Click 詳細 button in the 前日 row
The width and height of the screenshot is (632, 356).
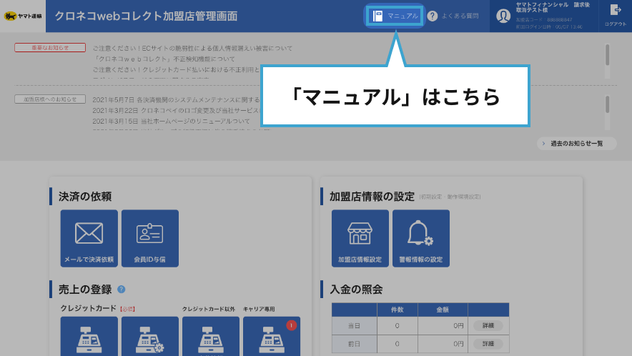[x=488, y=344]
